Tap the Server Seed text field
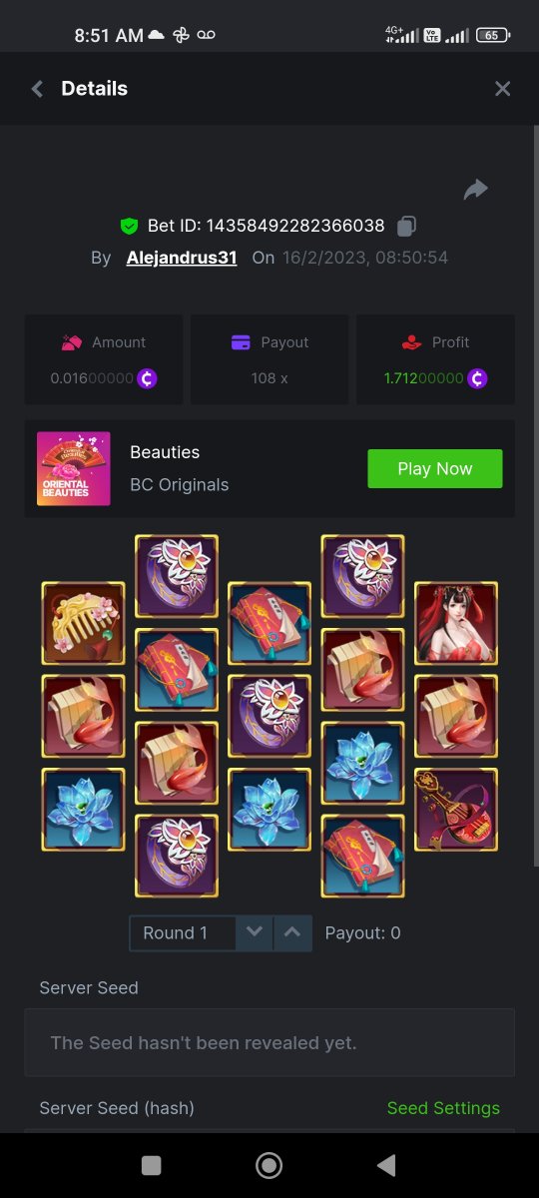 click(269, 1042)
